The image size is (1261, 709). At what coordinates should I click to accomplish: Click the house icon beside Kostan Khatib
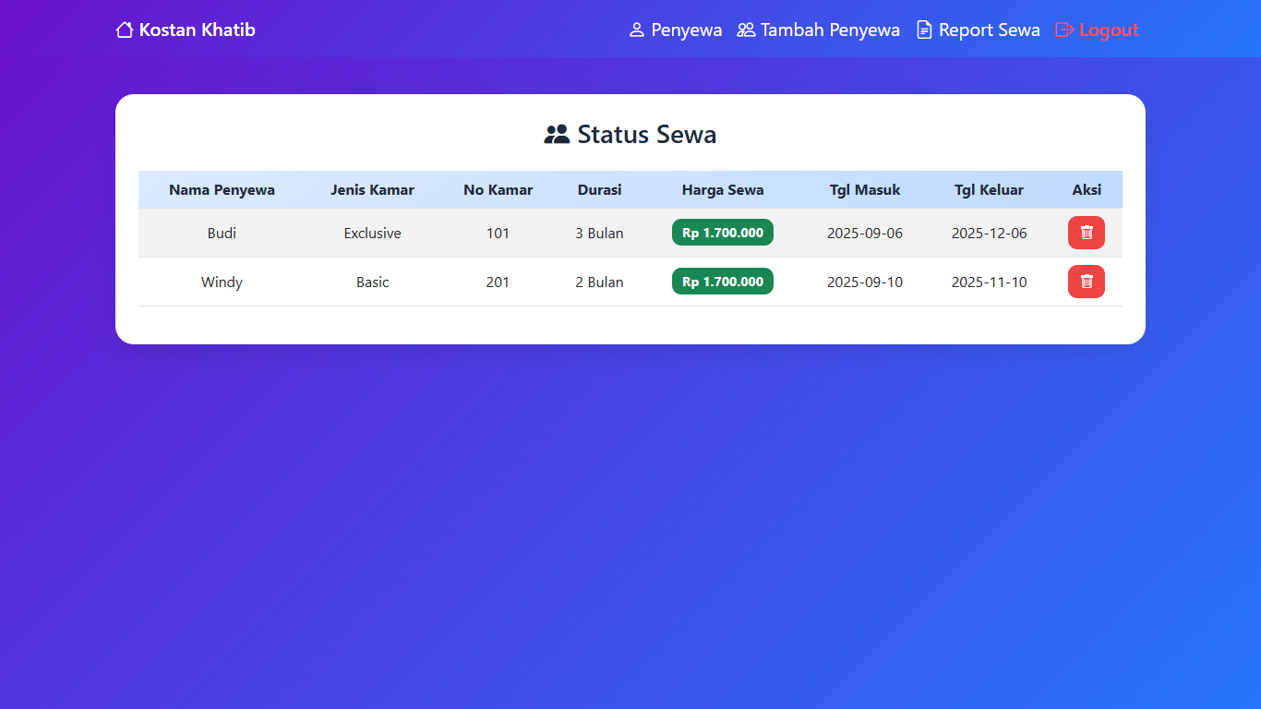click(x=125, y=30)
